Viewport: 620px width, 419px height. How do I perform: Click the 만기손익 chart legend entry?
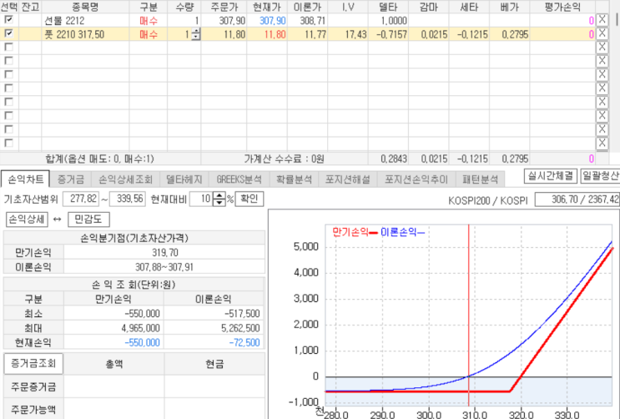pos(355,232)
